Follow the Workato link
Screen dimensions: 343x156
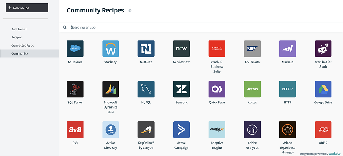335,153
